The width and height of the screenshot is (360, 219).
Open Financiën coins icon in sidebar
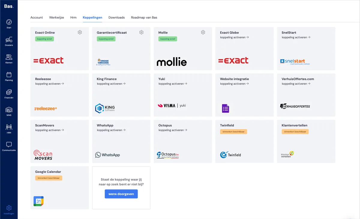click(x=9, y=92)
